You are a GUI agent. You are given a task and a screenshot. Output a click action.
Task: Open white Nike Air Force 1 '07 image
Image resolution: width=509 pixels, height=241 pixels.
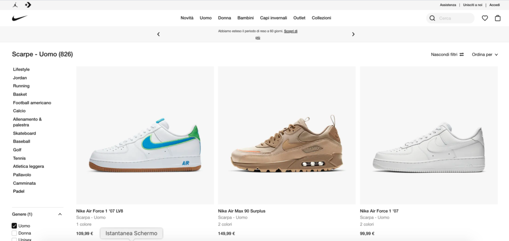pos(428,135)
